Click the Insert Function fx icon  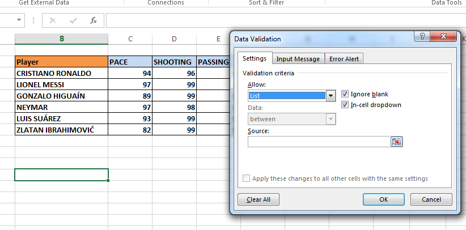pos(94,20)
